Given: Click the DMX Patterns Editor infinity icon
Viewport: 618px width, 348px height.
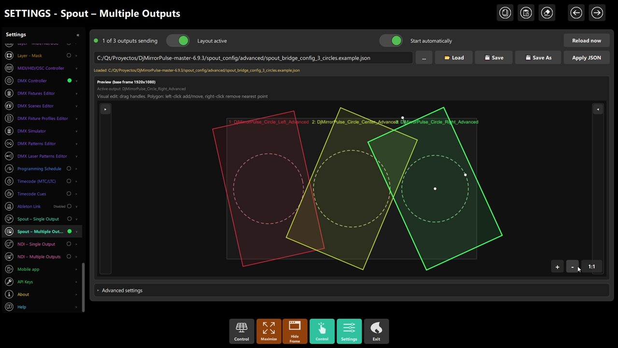Looking at the screenshot, I should 9,144.
